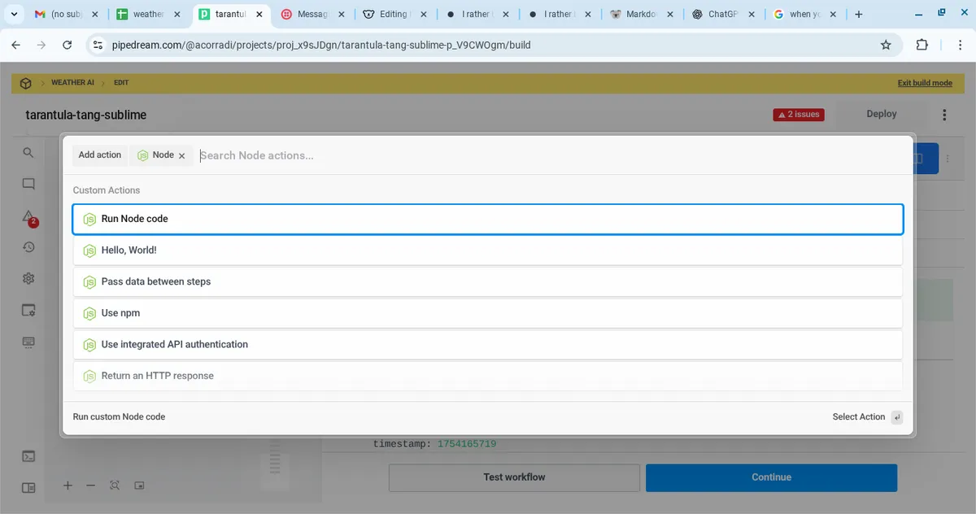Open Chrome tab search dropdown arrow
976x514 pixels.
click(x=14, y=14)
